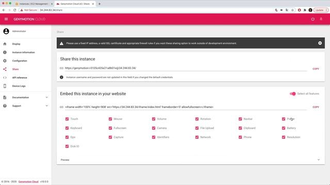The image size is (330, 185).
Task: Click the Not Secure warning icon
Action: tap(22, 10)
